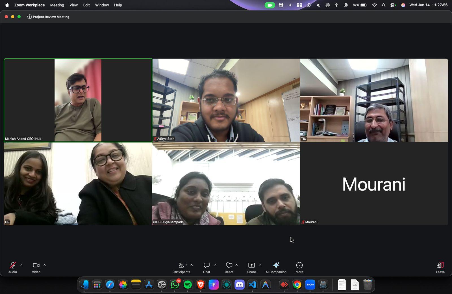
Task: Open WhatsApp with 61 unread badge
Action: (x=175, y=285)
